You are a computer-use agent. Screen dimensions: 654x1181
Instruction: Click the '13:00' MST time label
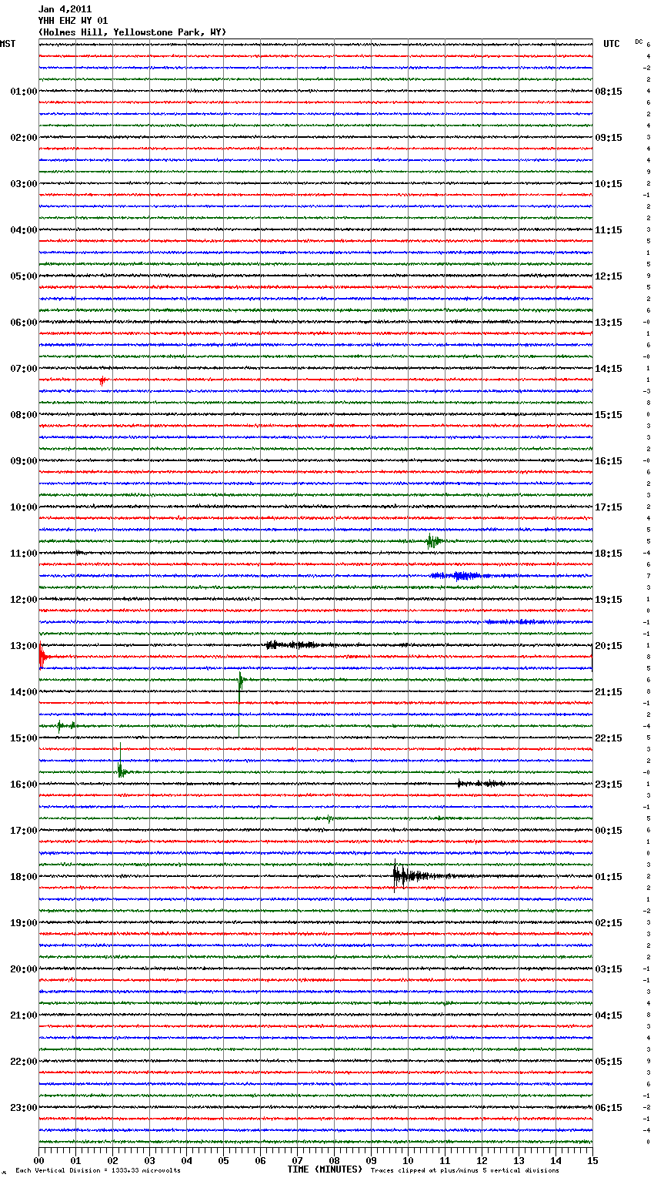click(24, 646)
